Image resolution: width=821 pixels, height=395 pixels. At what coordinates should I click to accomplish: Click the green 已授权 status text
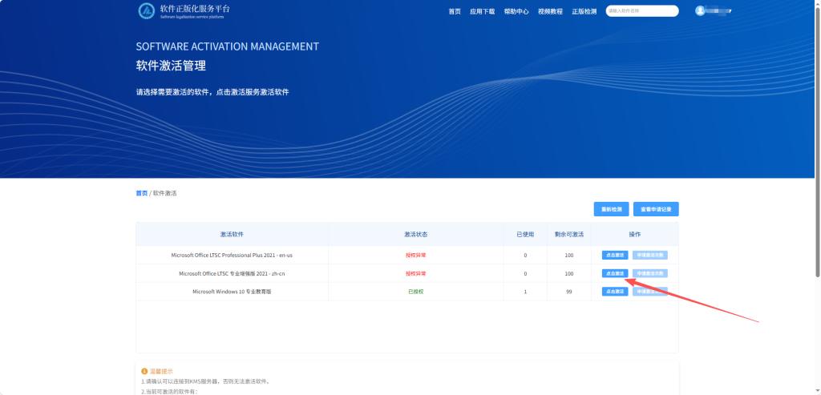pyautogui.click(x=416, y=292)
